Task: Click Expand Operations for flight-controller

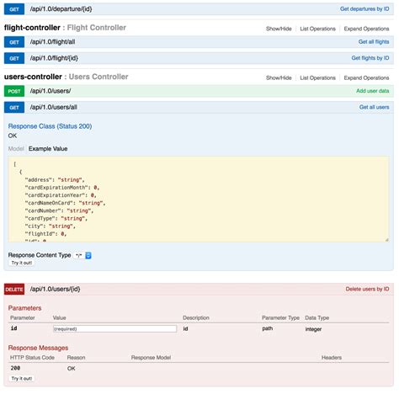Action: [366, 29]
